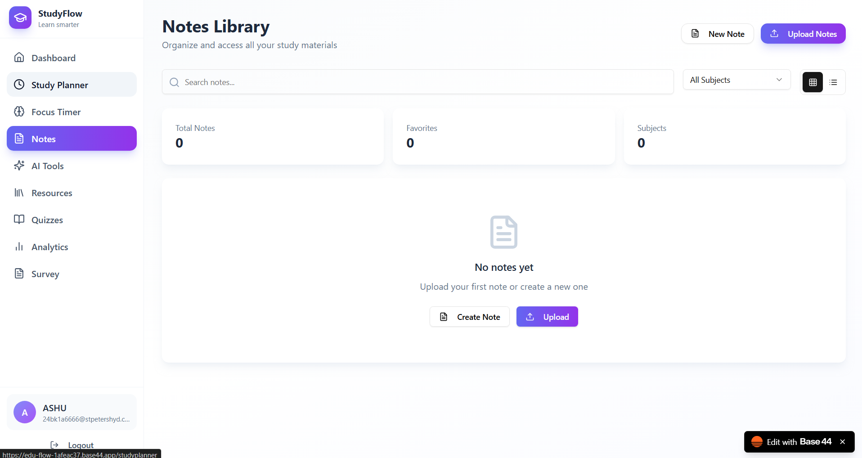Click the 'No notes yet' text
This screenshot has height=458, width=862.
[504, 267]
